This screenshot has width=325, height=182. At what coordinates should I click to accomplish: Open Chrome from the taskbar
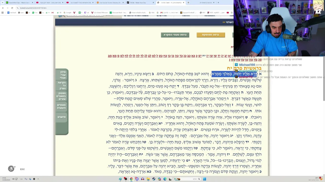[131, 179]
